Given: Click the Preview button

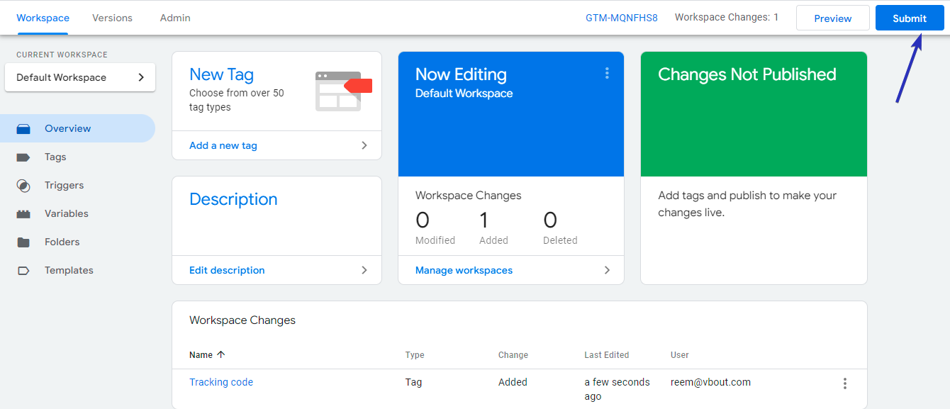Looking at the screenshot, I should pos(833,18).
